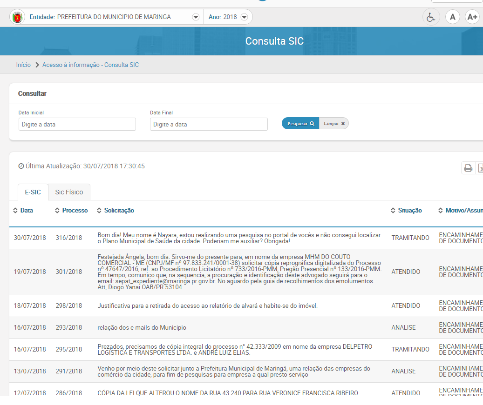Sort by Situação column sort icon
This screenshot has width=483, height=405.
393,211
